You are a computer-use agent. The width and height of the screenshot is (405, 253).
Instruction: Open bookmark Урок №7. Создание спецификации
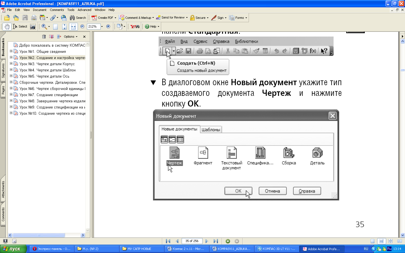[x=49, y=95]
